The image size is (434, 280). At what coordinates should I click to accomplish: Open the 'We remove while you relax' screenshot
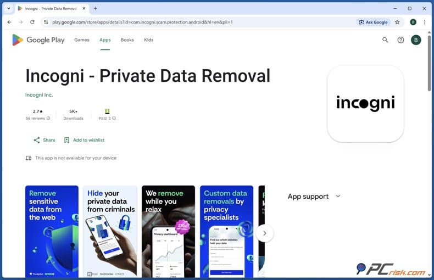tap(168, 231)
